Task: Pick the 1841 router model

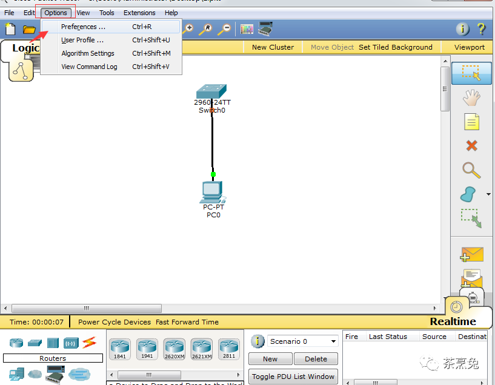Action: (120, 349)
